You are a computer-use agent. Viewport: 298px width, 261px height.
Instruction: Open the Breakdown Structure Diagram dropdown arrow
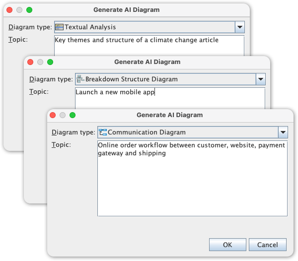tap(260, 79)
